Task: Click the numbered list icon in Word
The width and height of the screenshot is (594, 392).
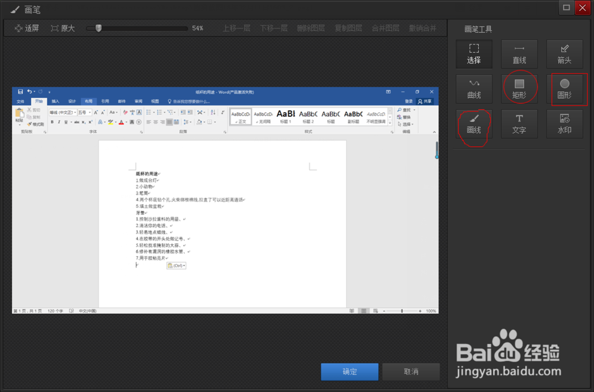Action: [159, 112]
